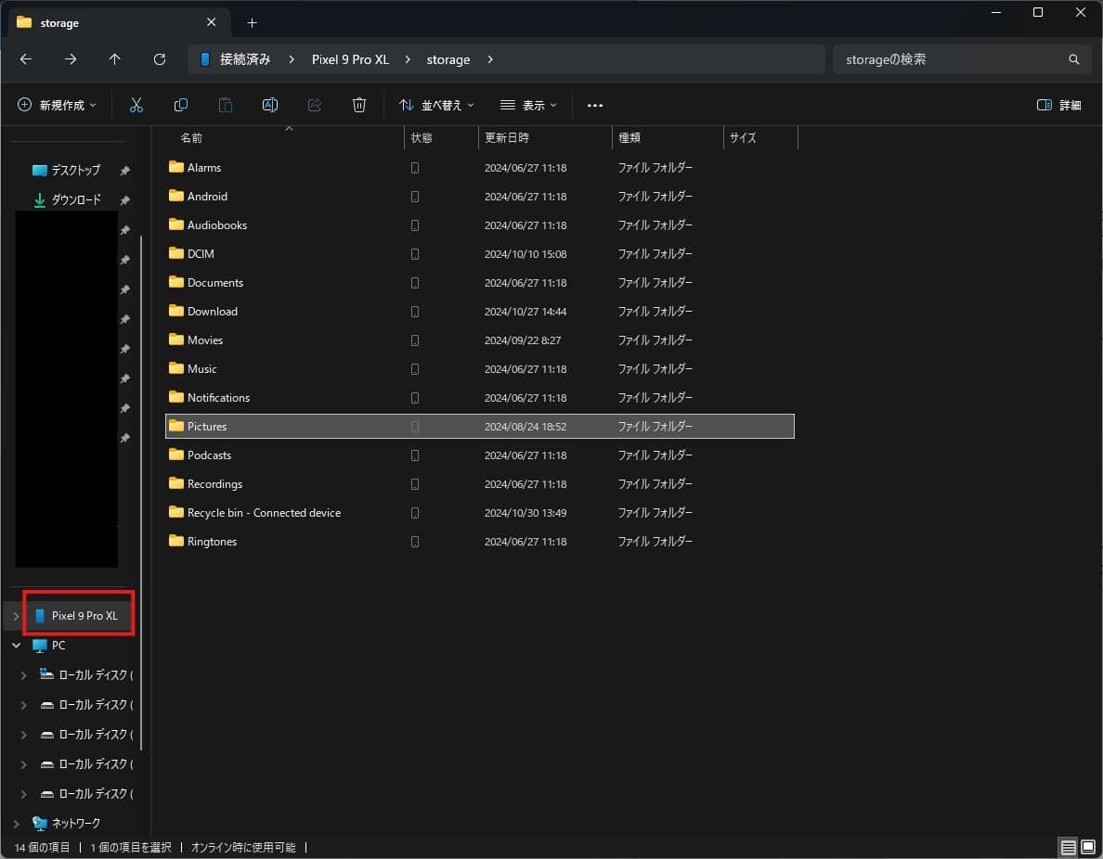Open the 並べ替え sort dropdown
Viewport: 1103px width, 859px height.
pyautogui.click(x=436, y=106)
